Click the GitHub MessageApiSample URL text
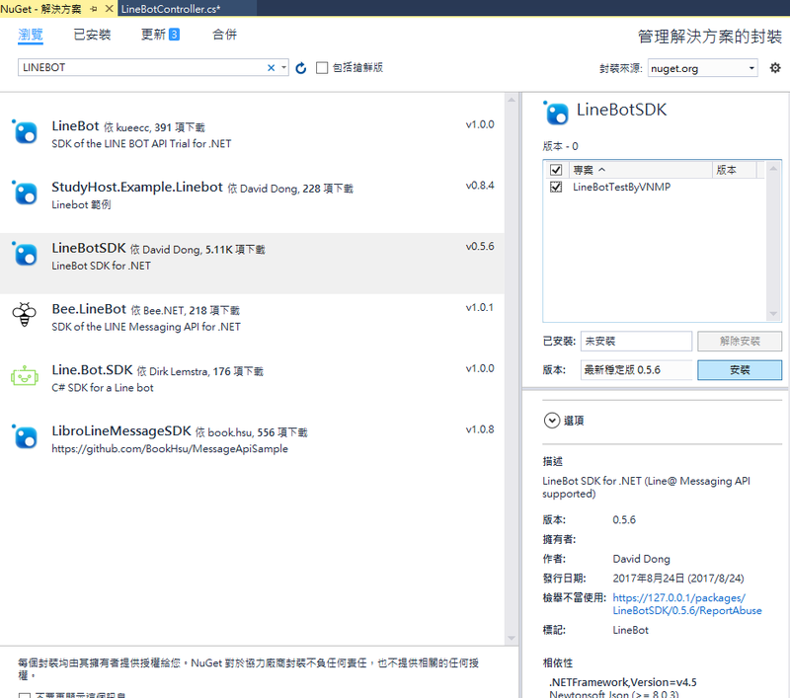790x698 pixels. tap(170, 448)
